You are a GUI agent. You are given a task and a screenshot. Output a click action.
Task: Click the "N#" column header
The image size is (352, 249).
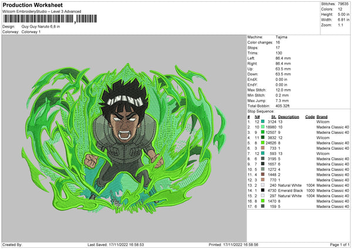click(x=257, y=117)
